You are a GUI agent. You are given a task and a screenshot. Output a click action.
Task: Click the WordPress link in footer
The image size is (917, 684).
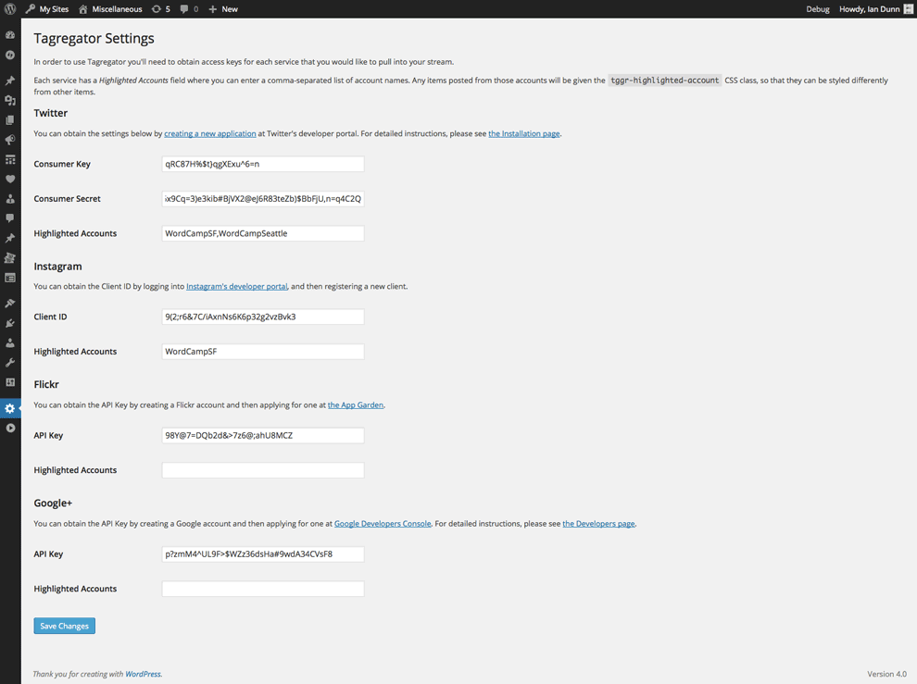click(x=143, y=674)
